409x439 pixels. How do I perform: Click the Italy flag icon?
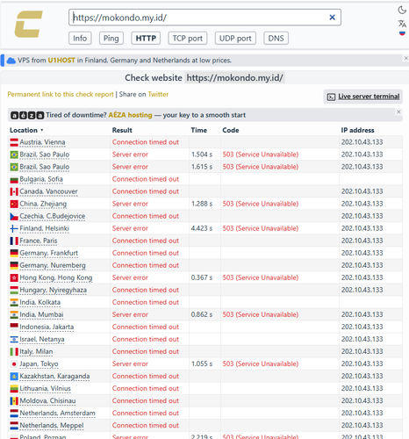click(14, 351)
